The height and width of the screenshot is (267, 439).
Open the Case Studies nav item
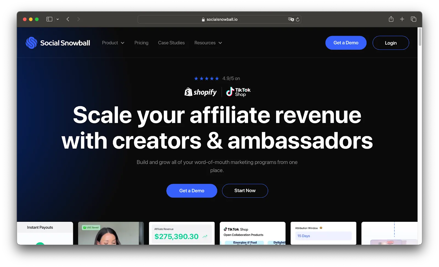(x=171, y=43)
